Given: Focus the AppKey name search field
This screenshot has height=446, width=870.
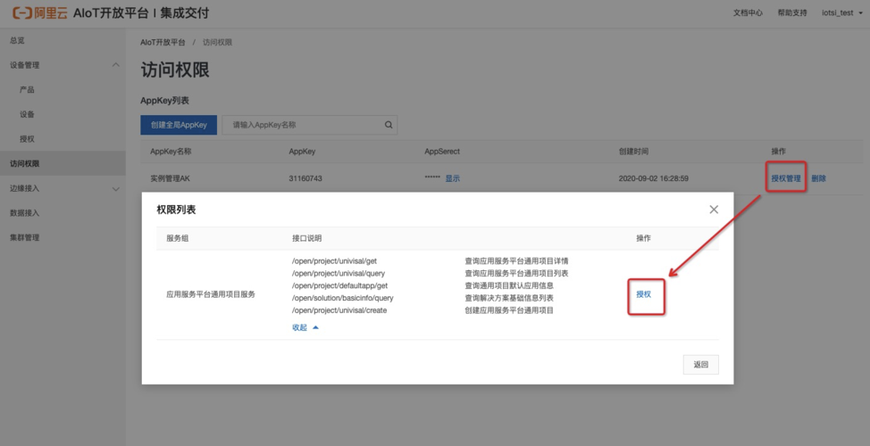Looking at the screenshot, I should (x=310, y=125).
